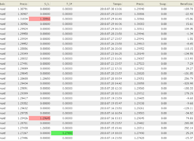Select the red-highlighted S/L cell 1.29645
194x141 pixels.
click(x=40, y=118)
